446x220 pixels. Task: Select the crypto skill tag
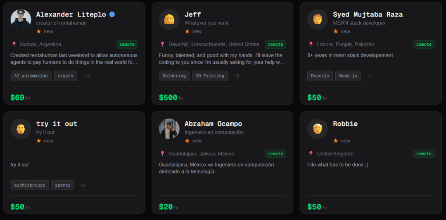pyautogui.click(x=66, y=76)
